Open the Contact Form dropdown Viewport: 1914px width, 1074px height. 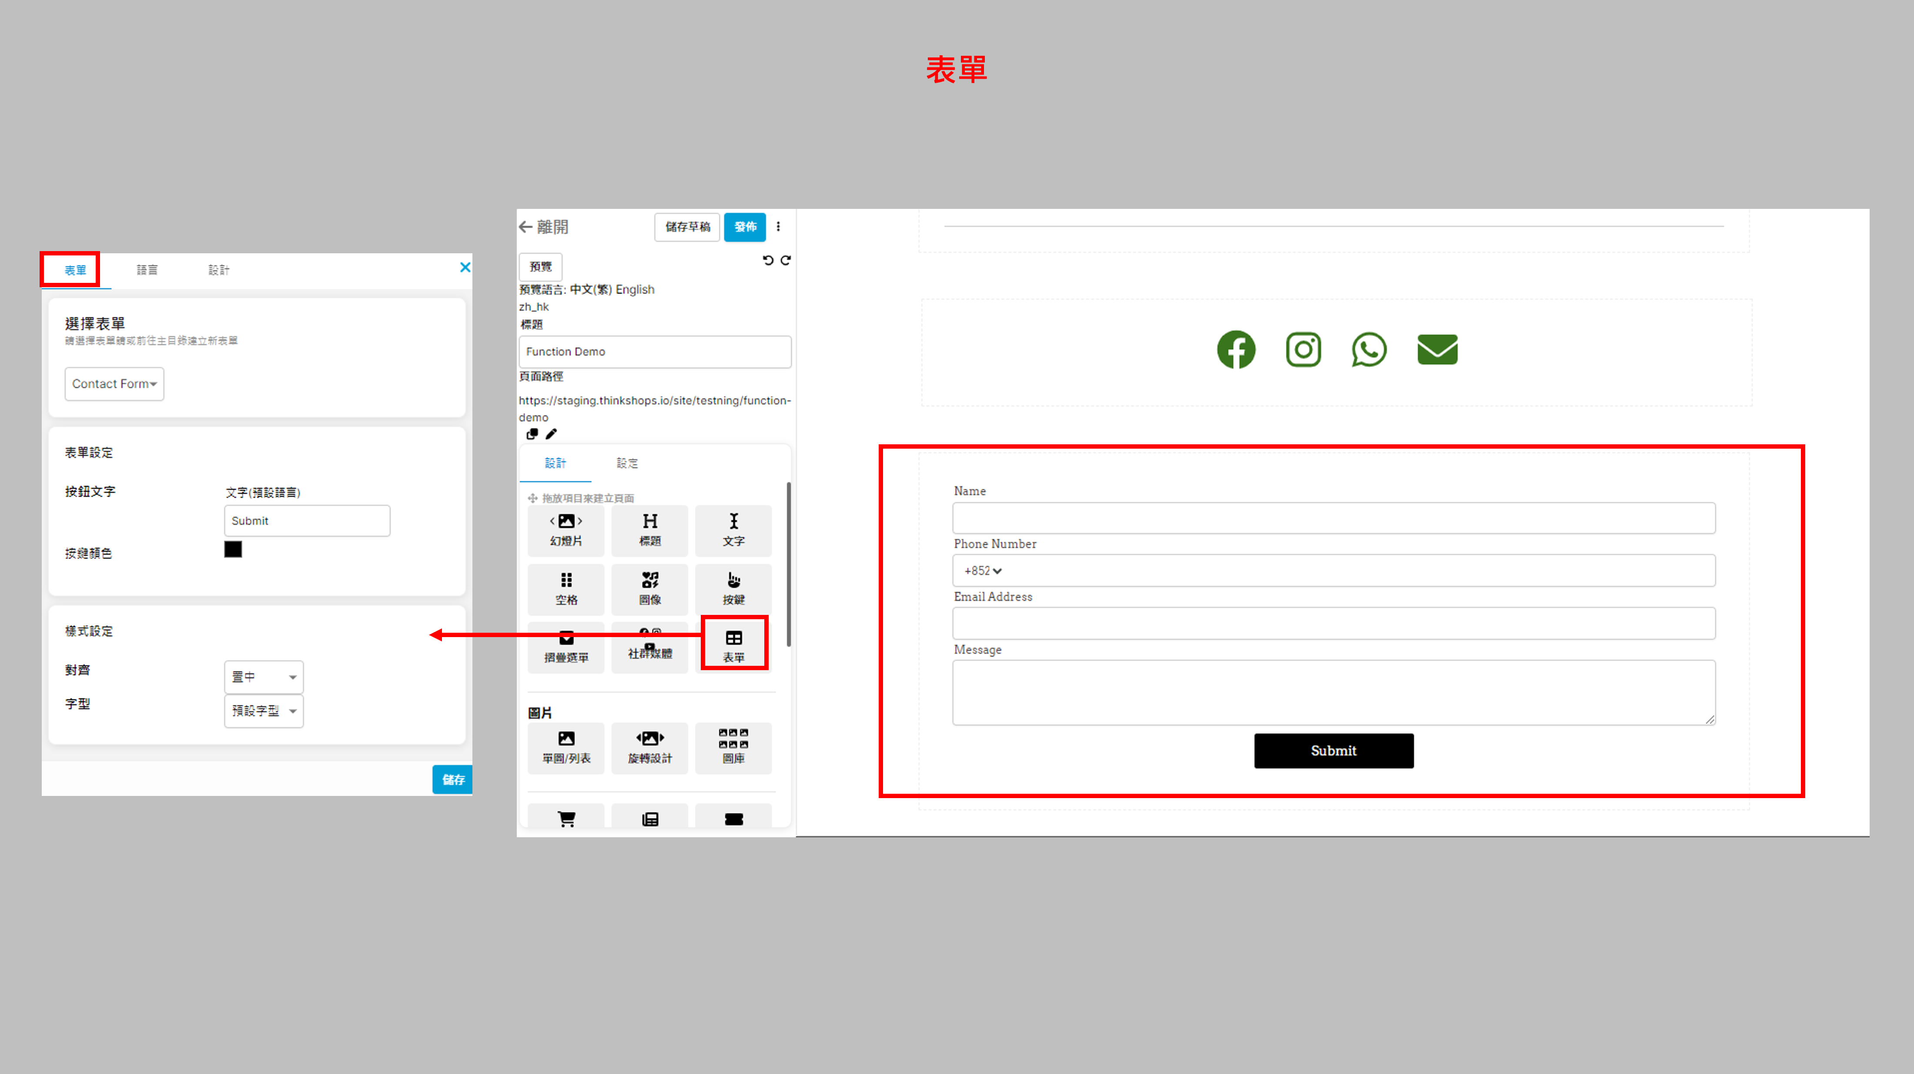[114, 384]
